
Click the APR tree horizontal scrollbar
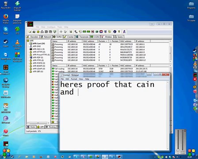tap(38, 123)
